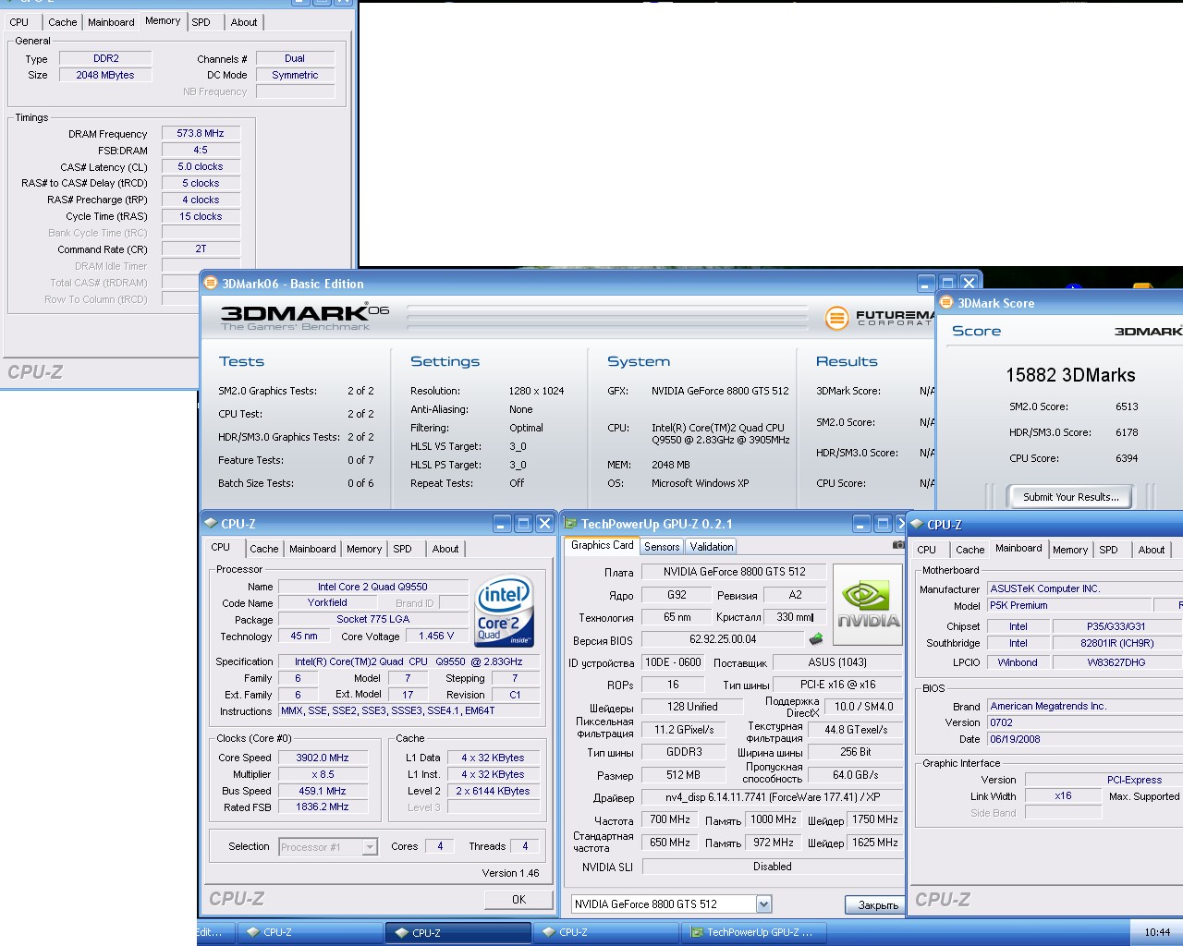Image resolution: width=1183 pixels, height=946 pixels.
Task: Click the first CPU-Z taskbar button
Action: (x=311, y=932)
